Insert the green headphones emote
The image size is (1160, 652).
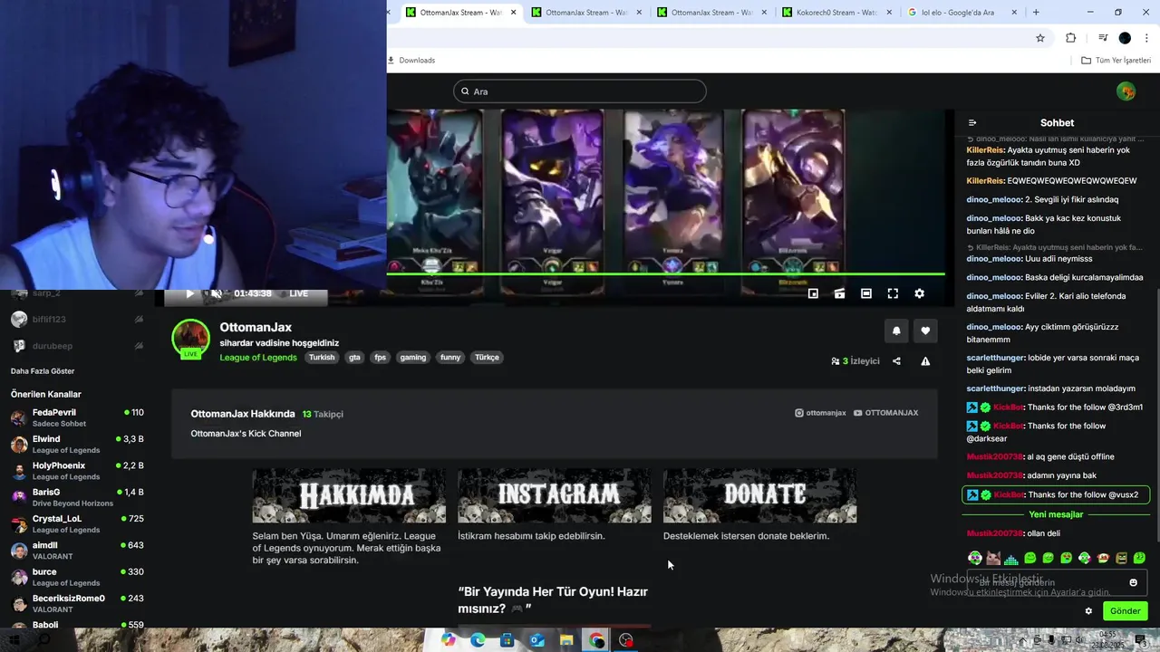pos(975,558)
